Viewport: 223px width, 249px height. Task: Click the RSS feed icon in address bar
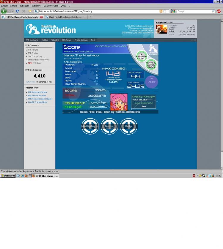[161, 11]
